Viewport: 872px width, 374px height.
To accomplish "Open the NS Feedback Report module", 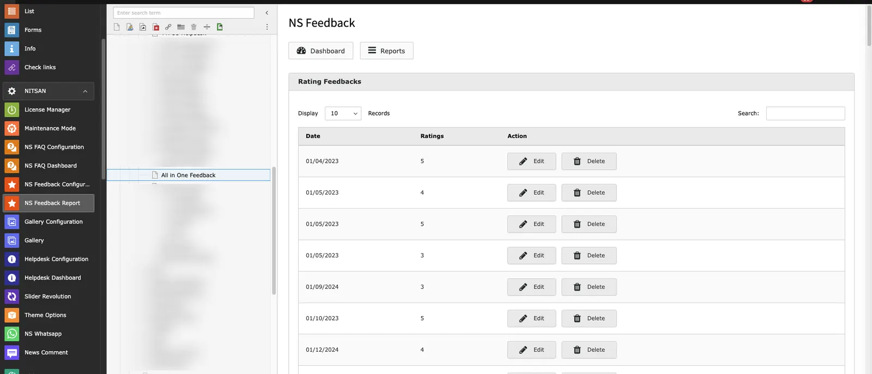I will point(49,203).
